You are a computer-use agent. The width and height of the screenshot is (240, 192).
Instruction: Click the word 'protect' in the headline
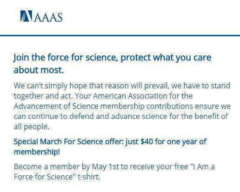(x=135, y=58)
